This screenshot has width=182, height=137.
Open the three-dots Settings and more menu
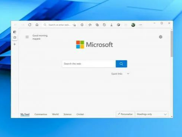pyautogui.click(x=140, y=25)
